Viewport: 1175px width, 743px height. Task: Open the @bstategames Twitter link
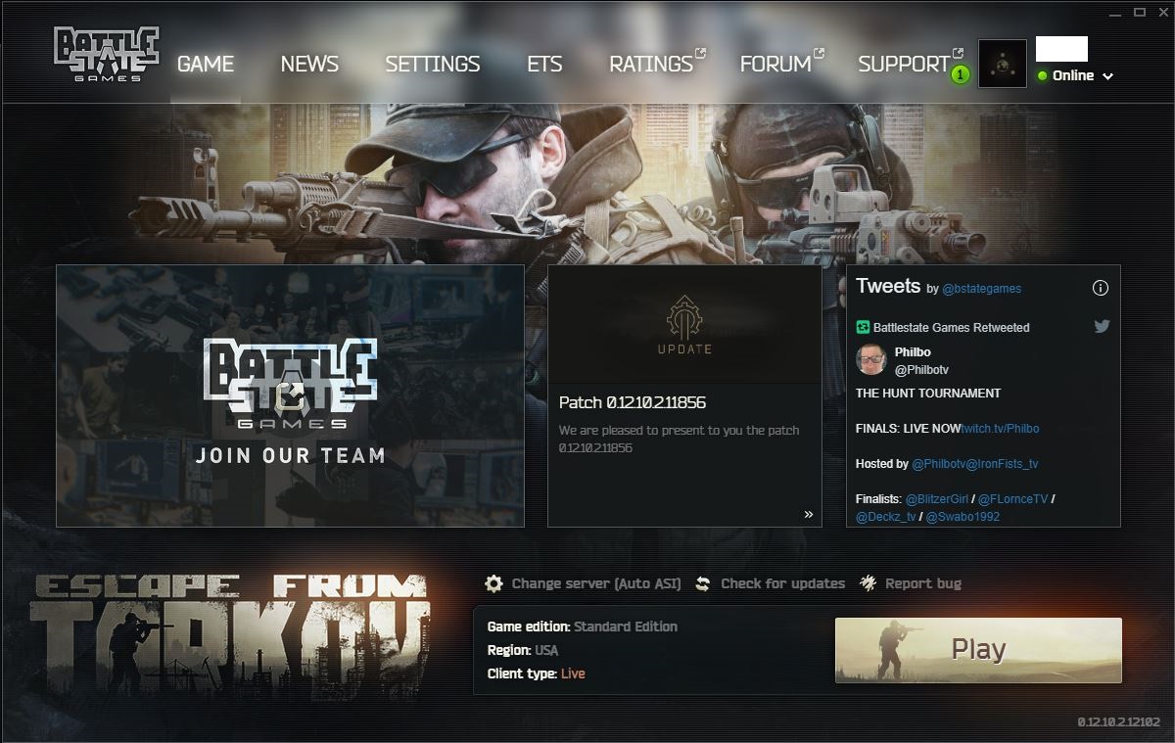tap(981, 289)
